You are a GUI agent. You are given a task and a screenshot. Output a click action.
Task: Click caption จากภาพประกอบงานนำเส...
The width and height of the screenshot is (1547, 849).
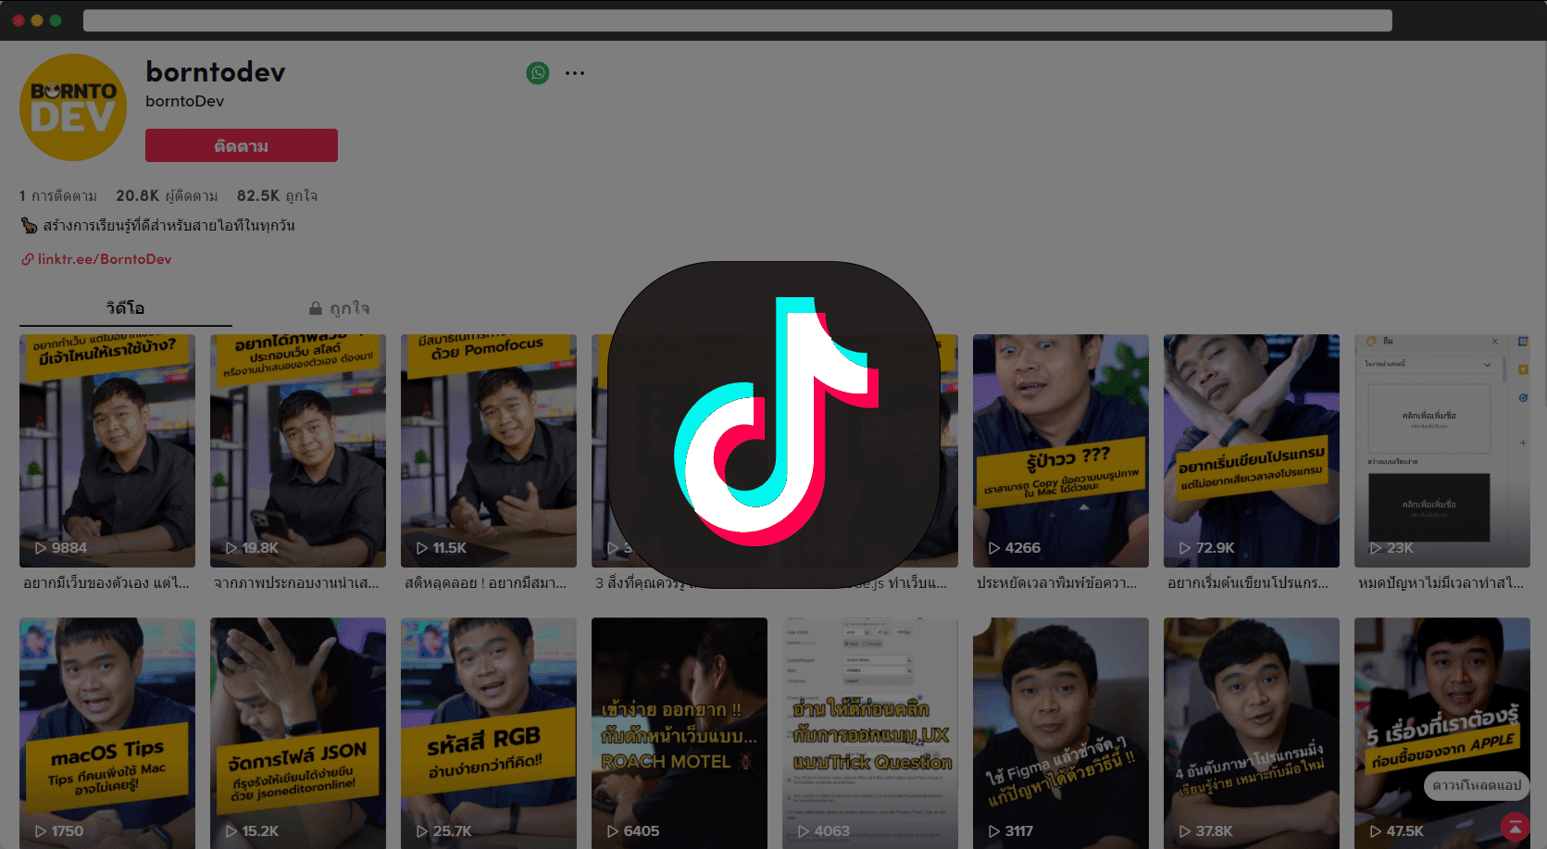point(296,583)
